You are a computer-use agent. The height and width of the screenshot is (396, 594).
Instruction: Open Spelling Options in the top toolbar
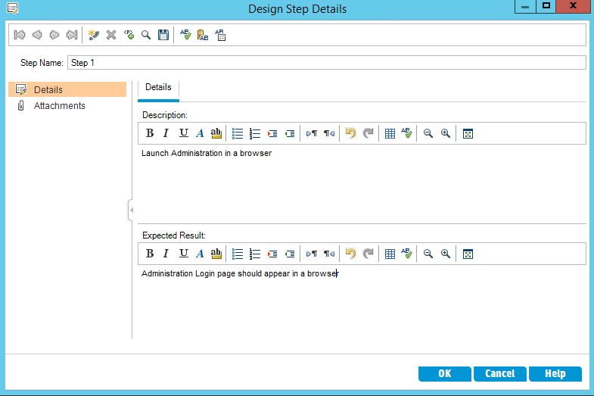pyautogui.click(x=220, y=35)
